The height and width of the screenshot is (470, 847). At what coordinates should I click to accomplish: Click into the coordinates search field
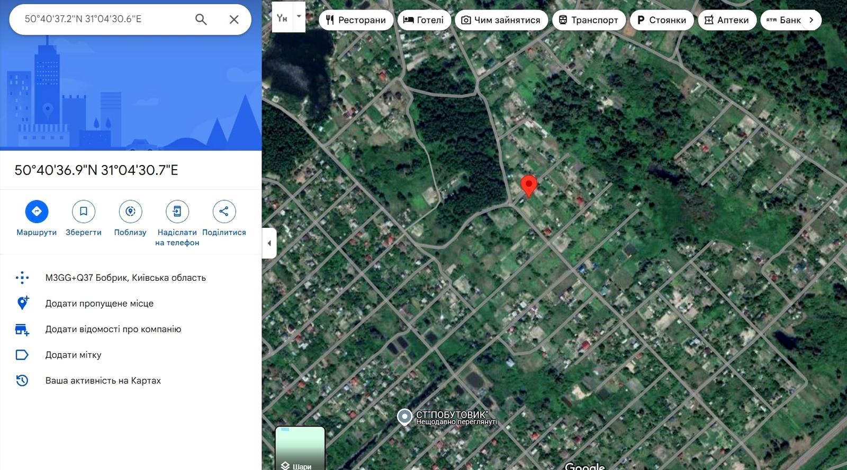click(x=103, y=19)
